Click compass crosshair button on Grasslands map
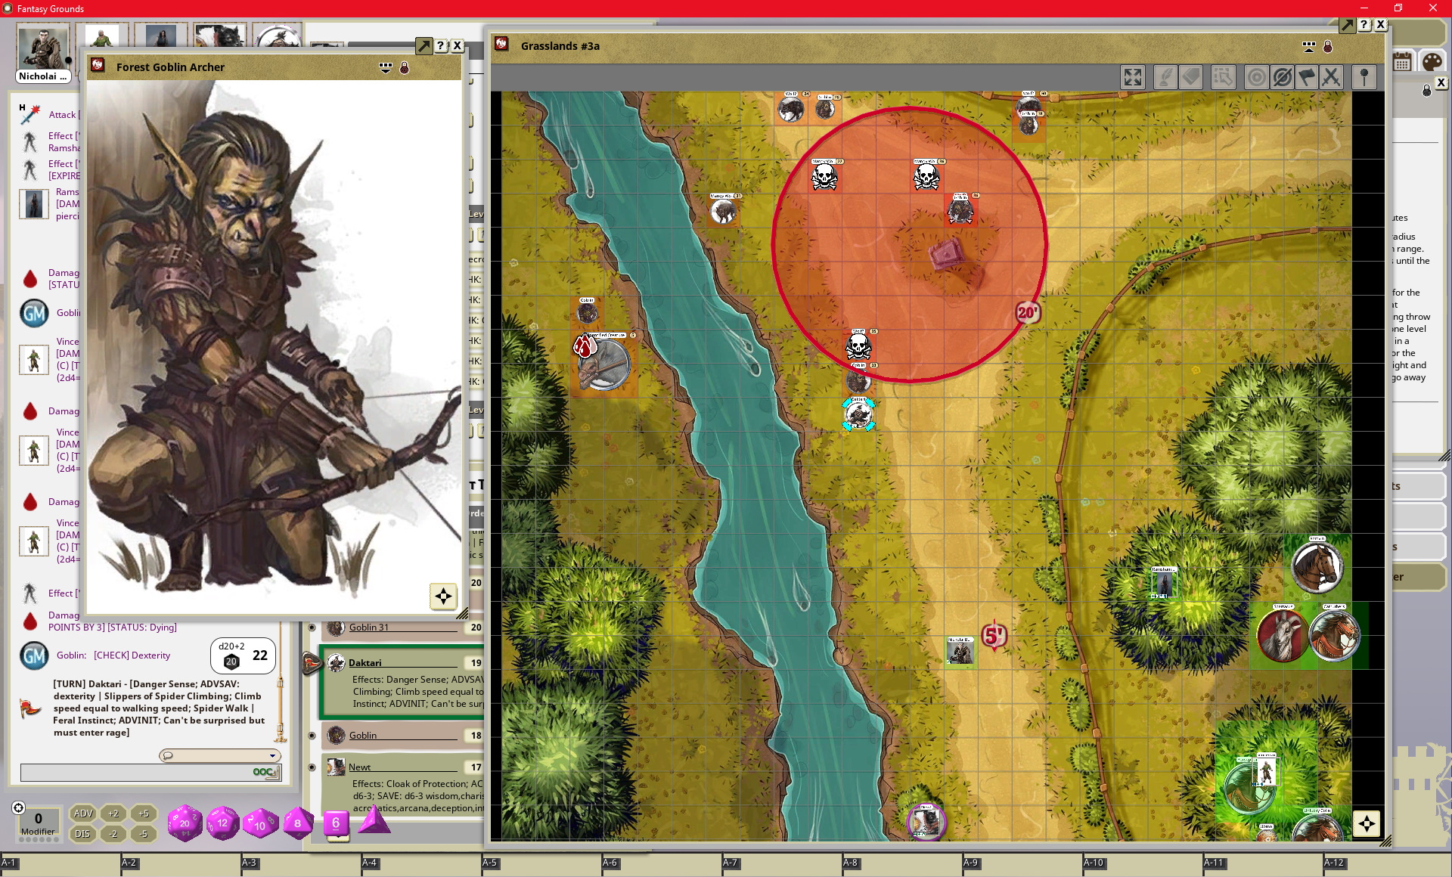 coord(1367,824)
